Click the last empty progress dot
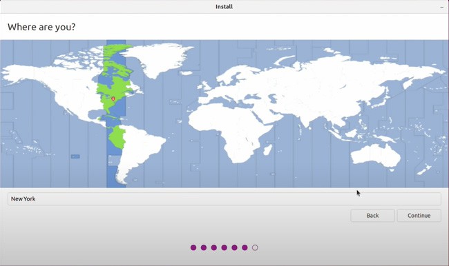 tap(255, 247)
